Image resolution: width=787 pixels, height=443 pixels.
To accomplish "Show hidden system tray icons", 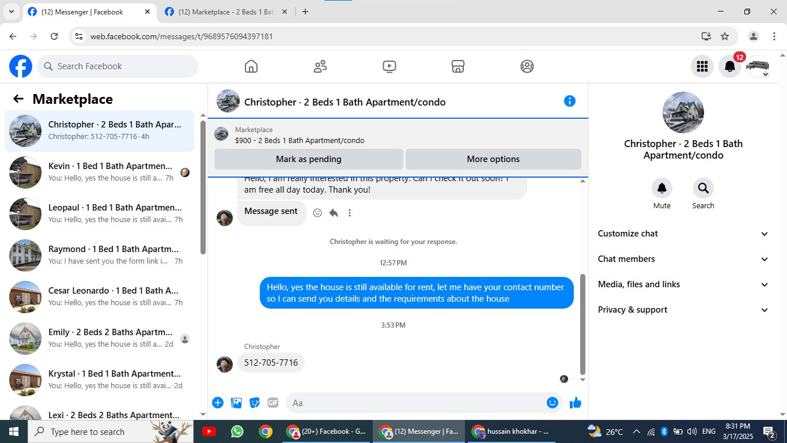I will 636,431.
